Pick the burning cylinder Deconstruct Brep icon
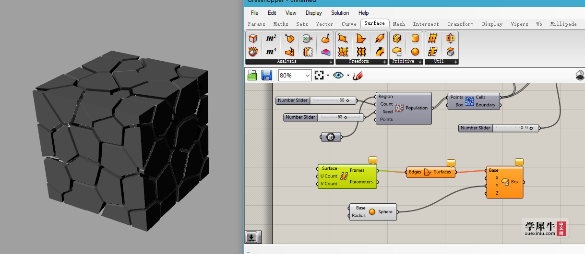The width and height of the screenshot is (585, 254). [x=253, y=51]
